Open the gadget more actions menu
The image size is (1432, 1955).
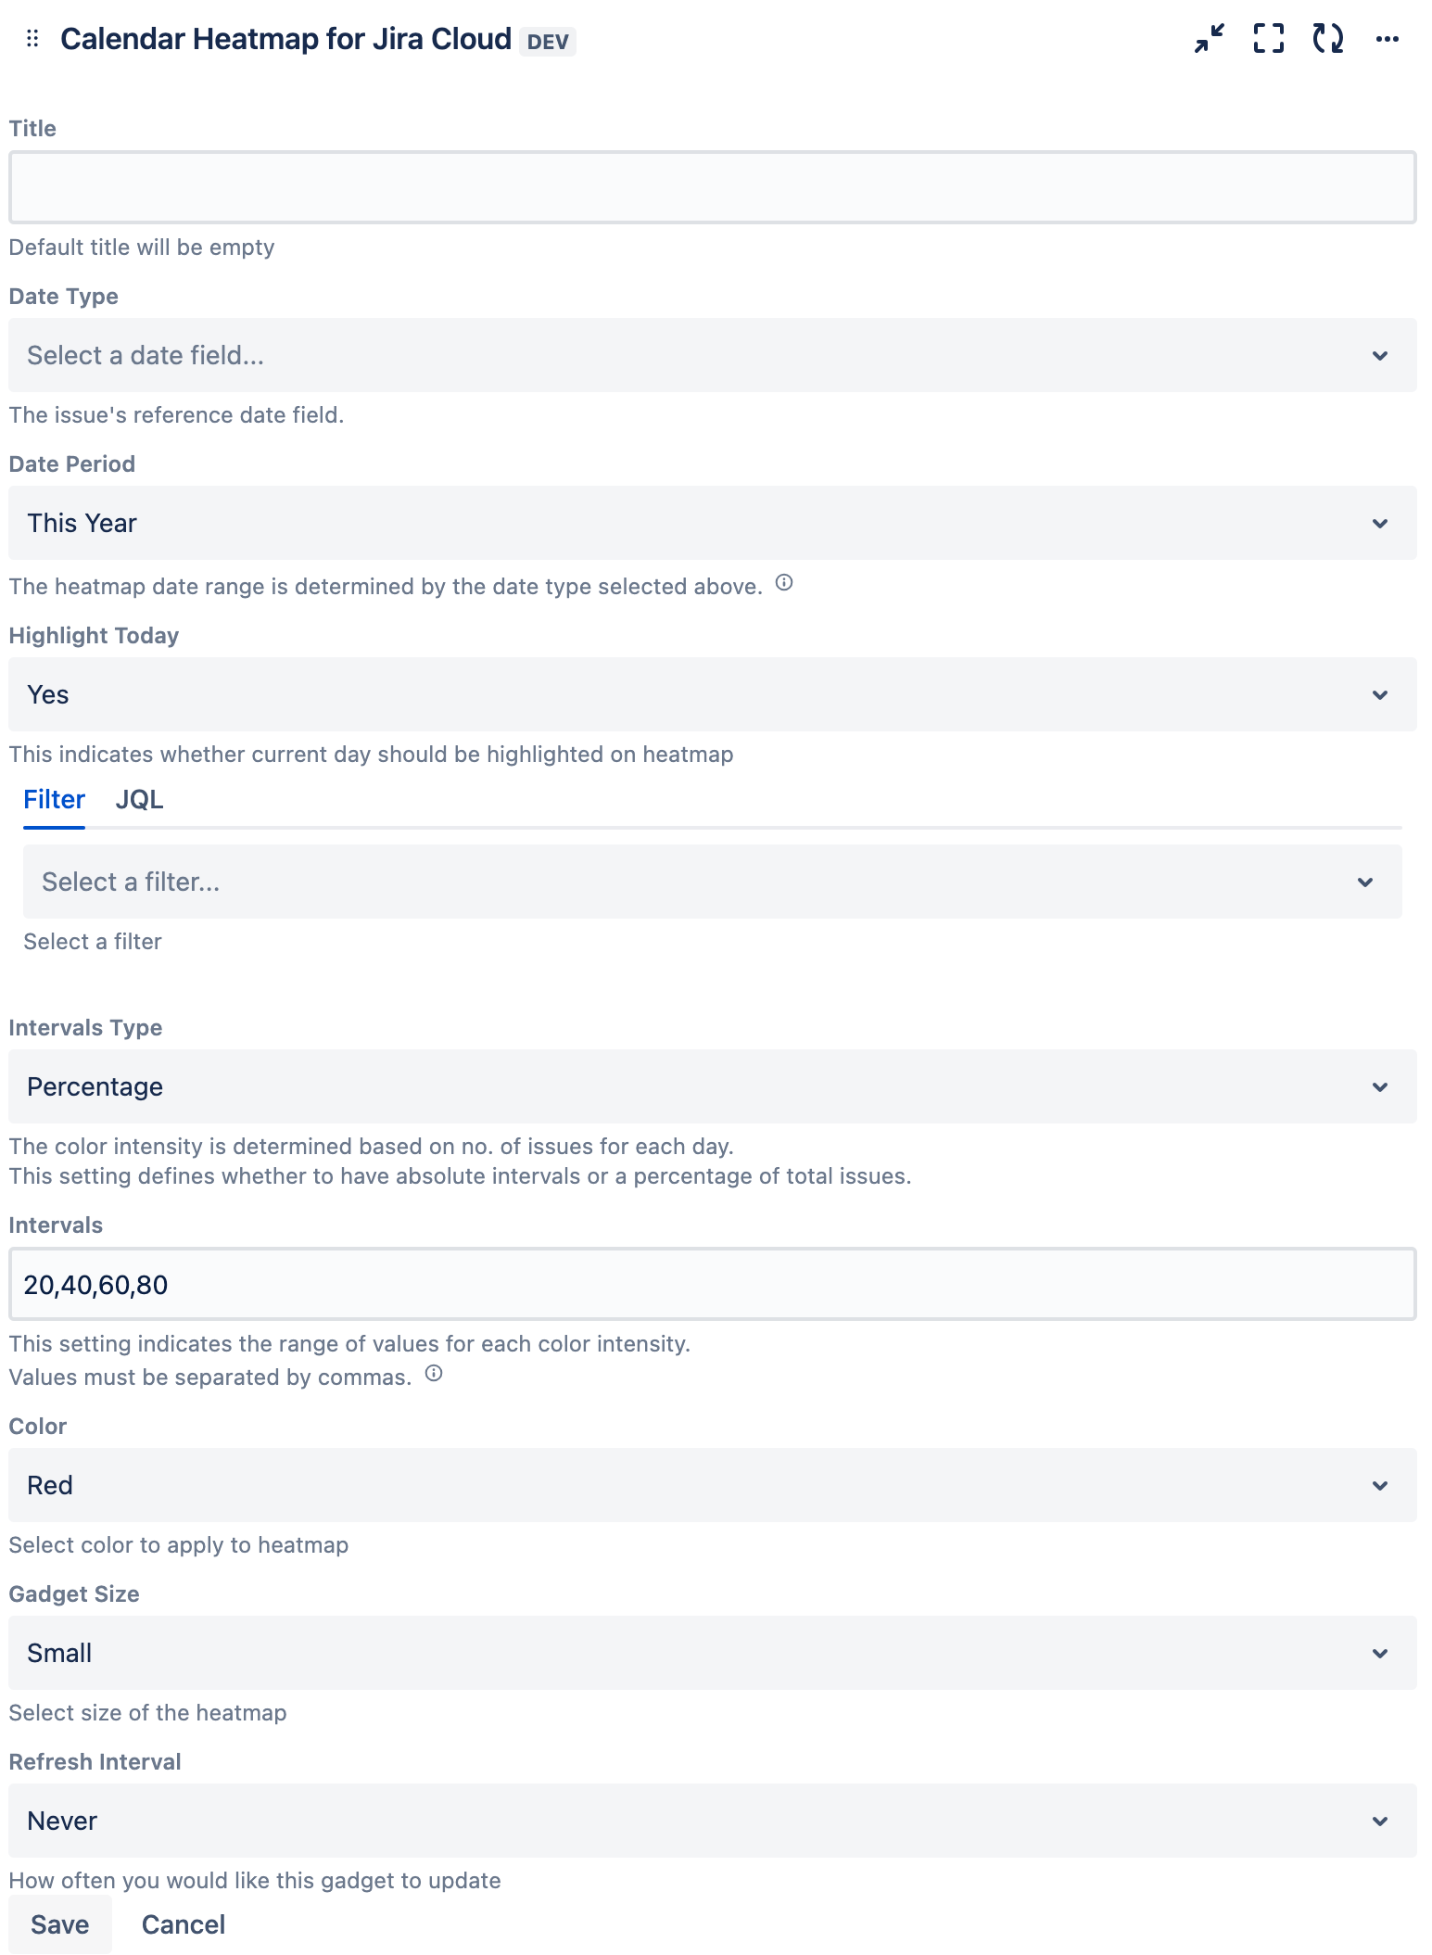point(1387,39)
